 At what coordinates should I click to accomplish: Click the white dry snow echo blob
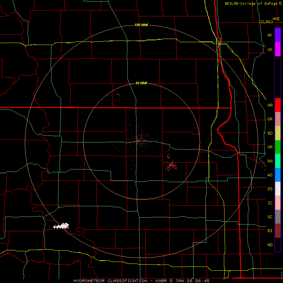point(61,226)
